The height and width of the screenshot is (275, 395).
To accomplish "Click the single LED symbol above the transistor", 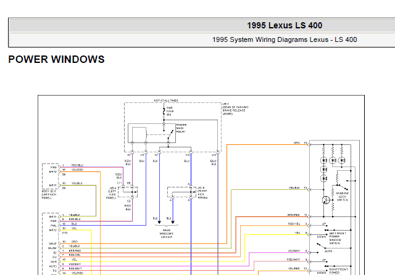I will (323, 179).
